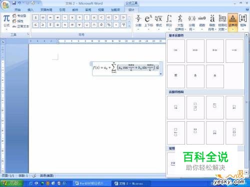Insert the infinity ∞ symbol
This screenshot has height=187, width=250.
pyautogui.click(x=43, y=17)
